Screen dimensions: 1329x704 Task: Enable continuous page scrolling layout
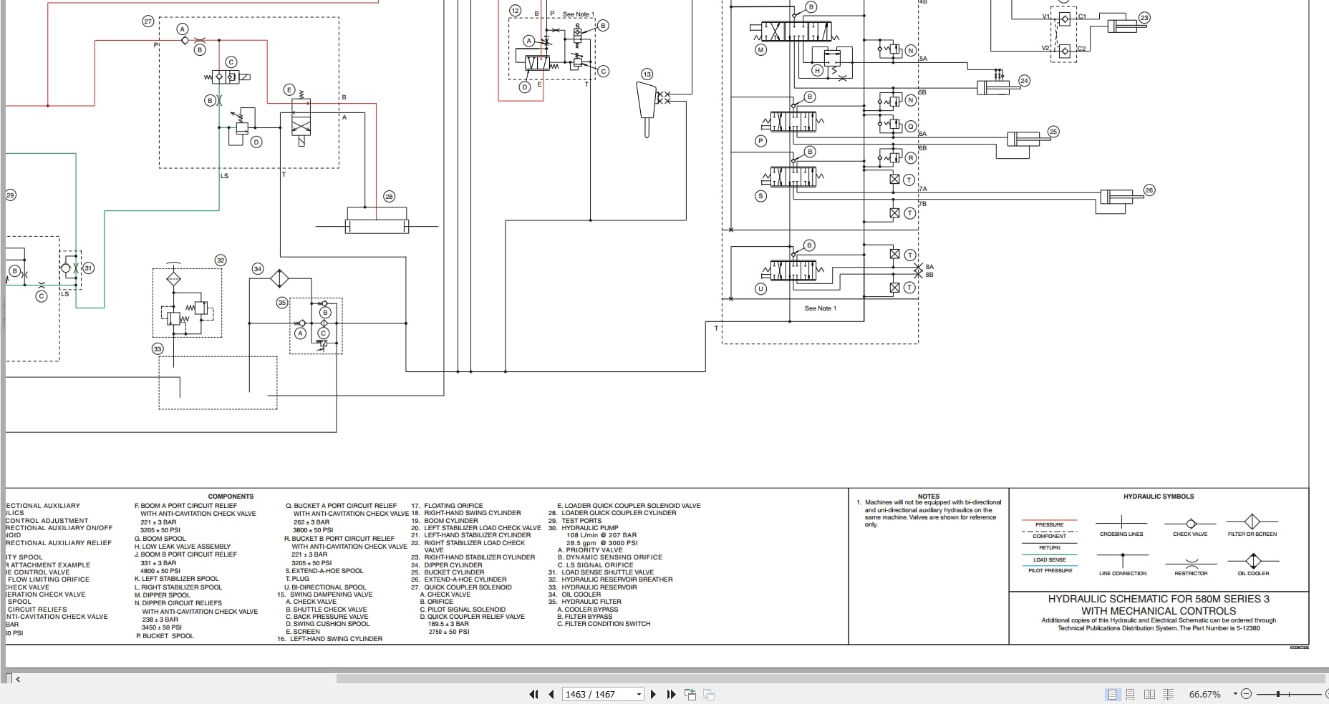pos(1131,694)
